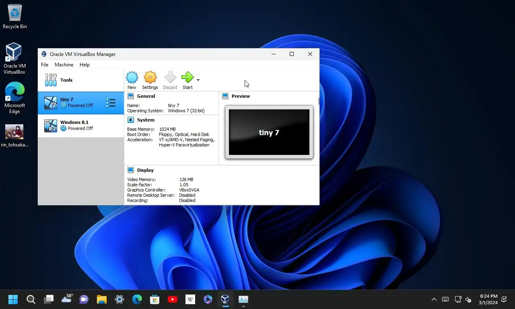This screenshot has height=309, width=515.
Task: Click the Remote Desktop Server Disabled value
Action: (x=187, y=195)
